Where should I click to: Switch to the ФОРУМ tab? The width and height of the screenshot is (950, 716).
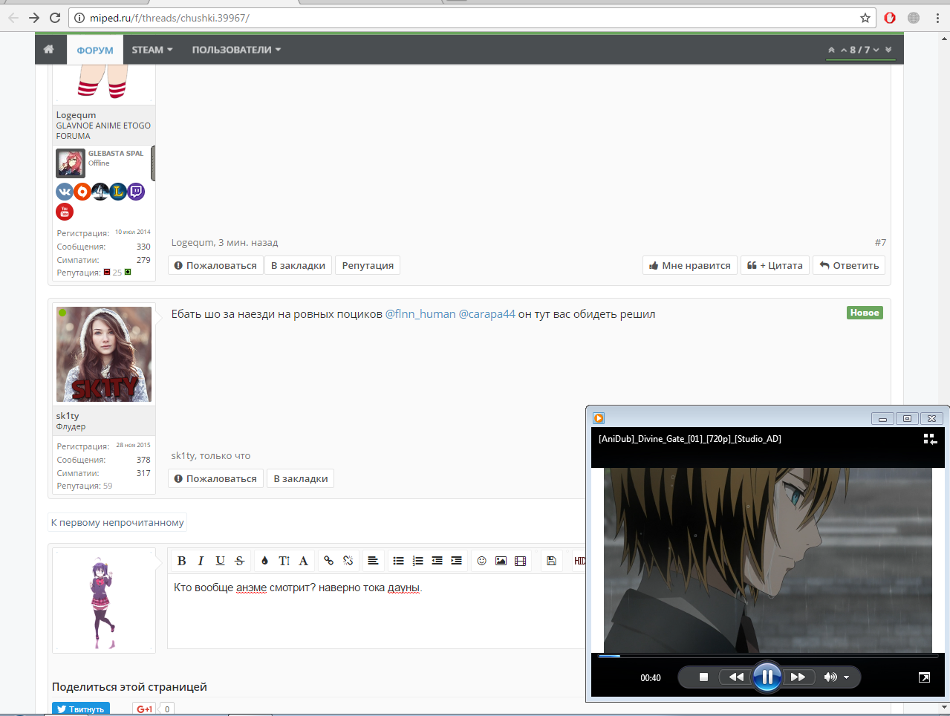click(x=95, y=50)
